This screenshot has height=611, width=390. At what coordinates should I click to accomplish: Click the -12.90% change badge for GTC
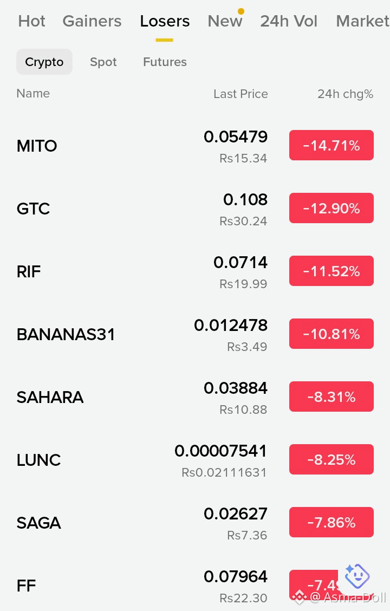331,208
